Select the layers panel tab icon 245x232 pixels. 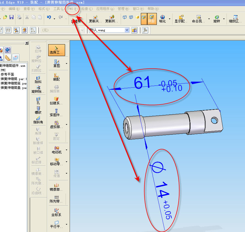tap(15, 58)
